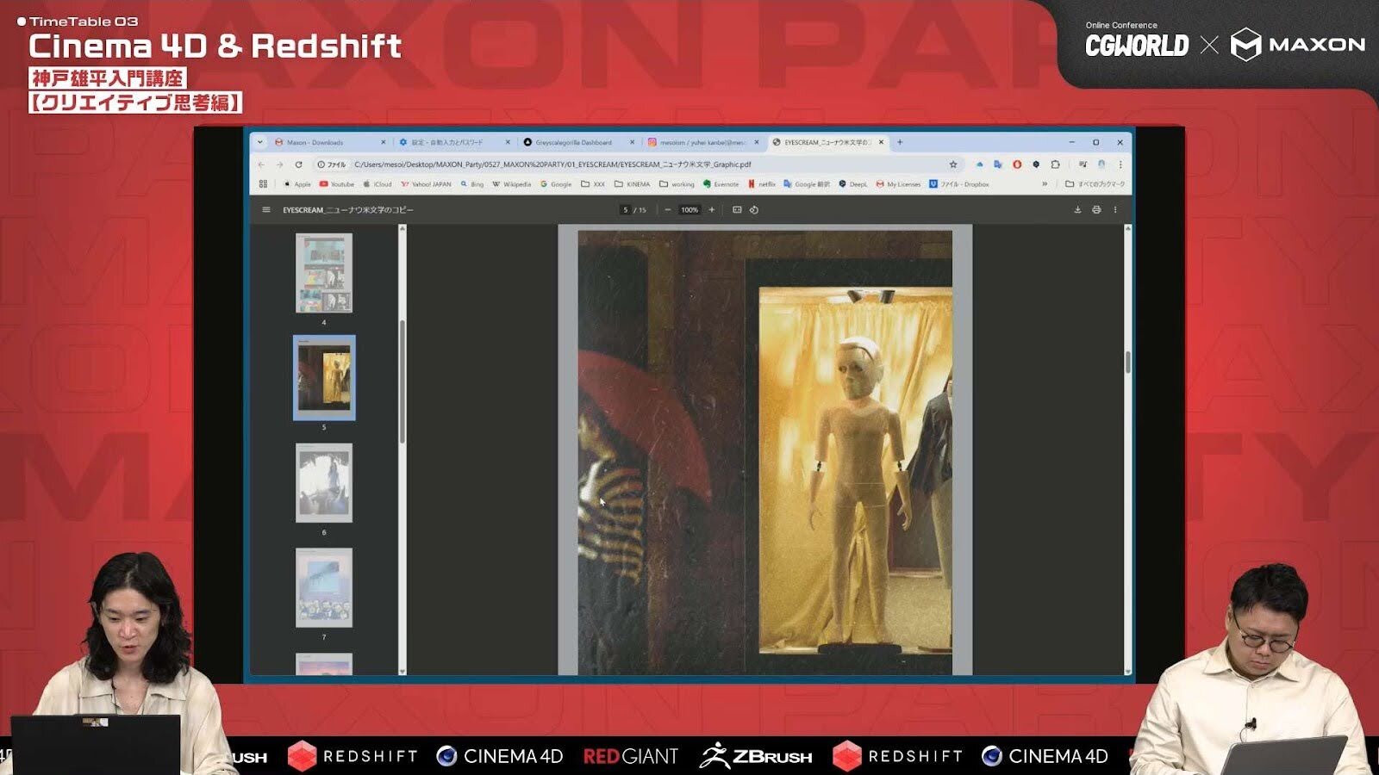Image resolution: width=1379 pixels, height=775 pixels.
Task: Toggle the PDF sidebar hamburger menu
Action: pos(266,210)
